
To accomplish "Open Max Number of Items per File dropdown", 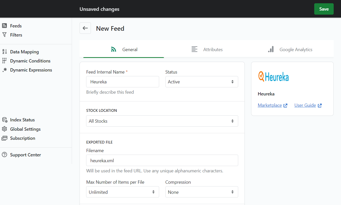I will 123,192.
